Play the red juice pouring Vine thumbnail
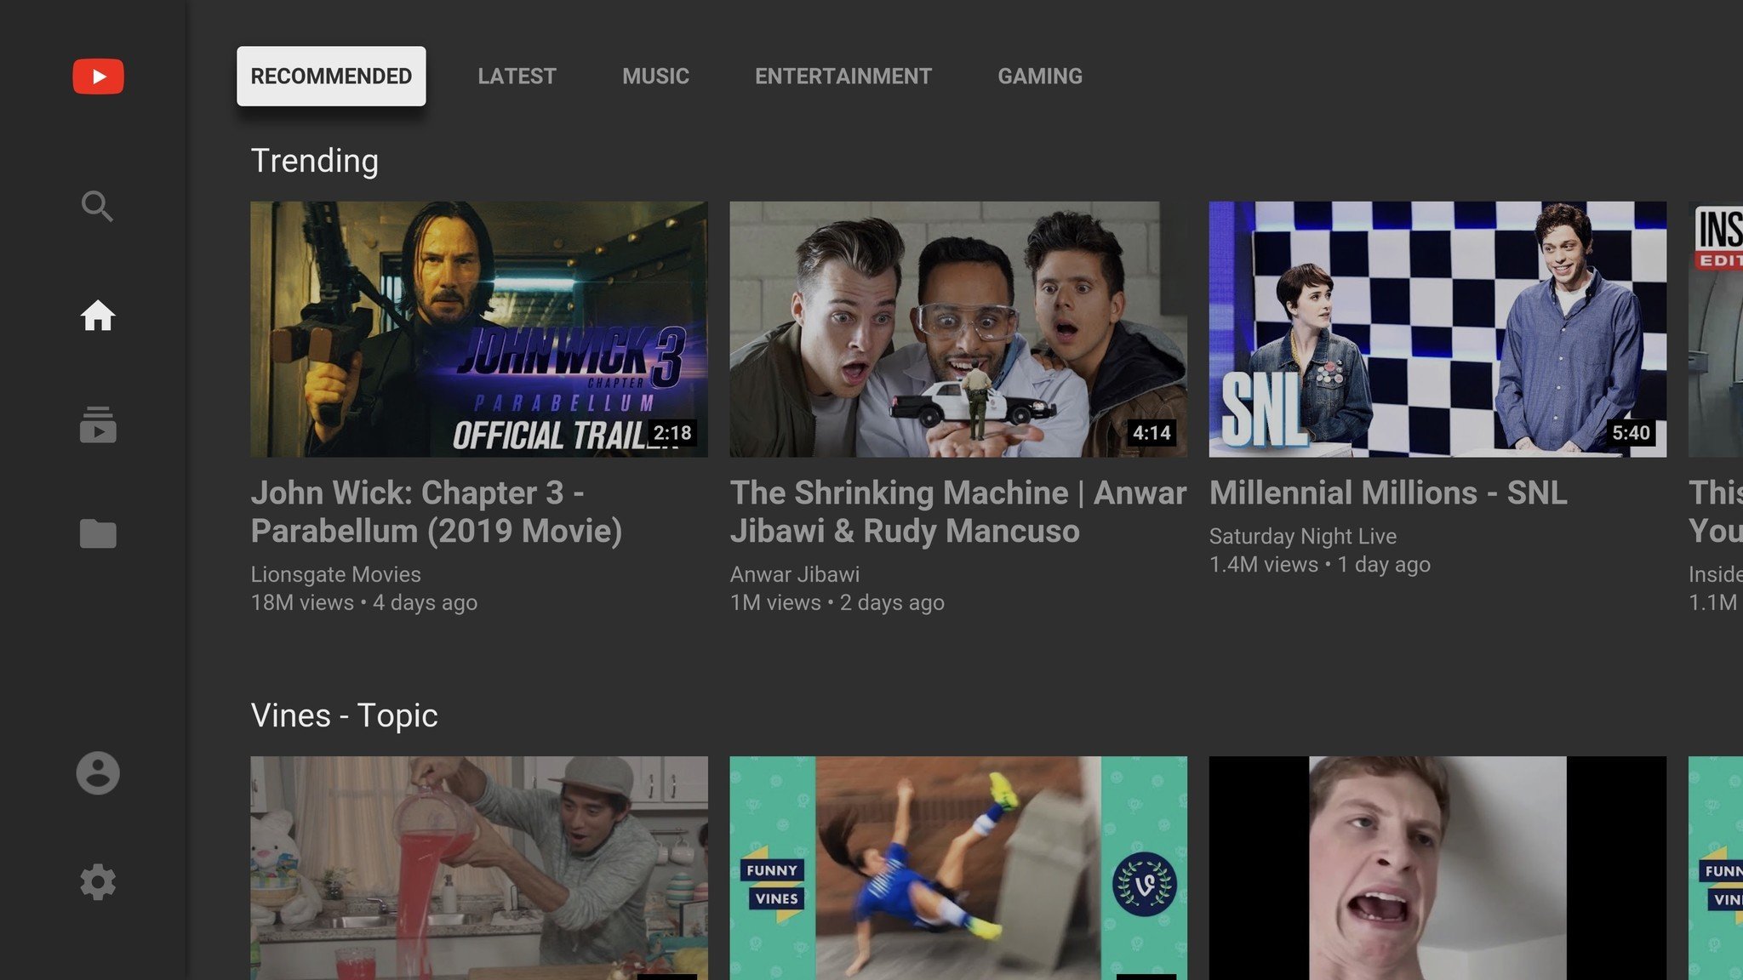Screen dimensions: 1743x980 click(478, 868)
